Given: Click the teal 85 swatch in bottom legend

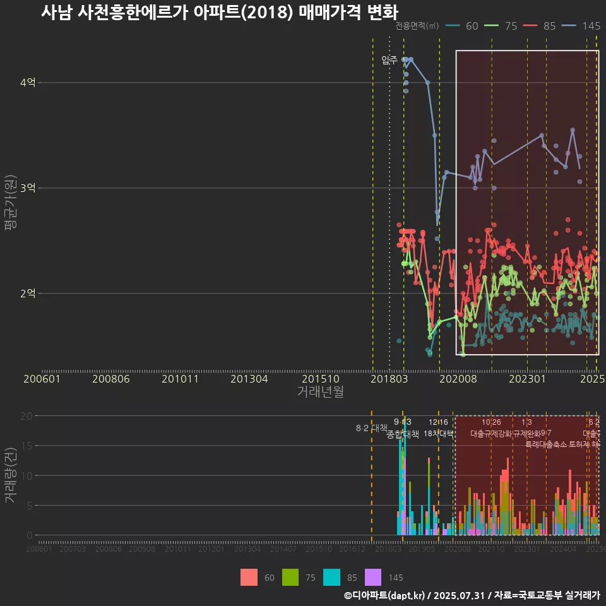Looking at the screenshot, I should click(331, 577).
